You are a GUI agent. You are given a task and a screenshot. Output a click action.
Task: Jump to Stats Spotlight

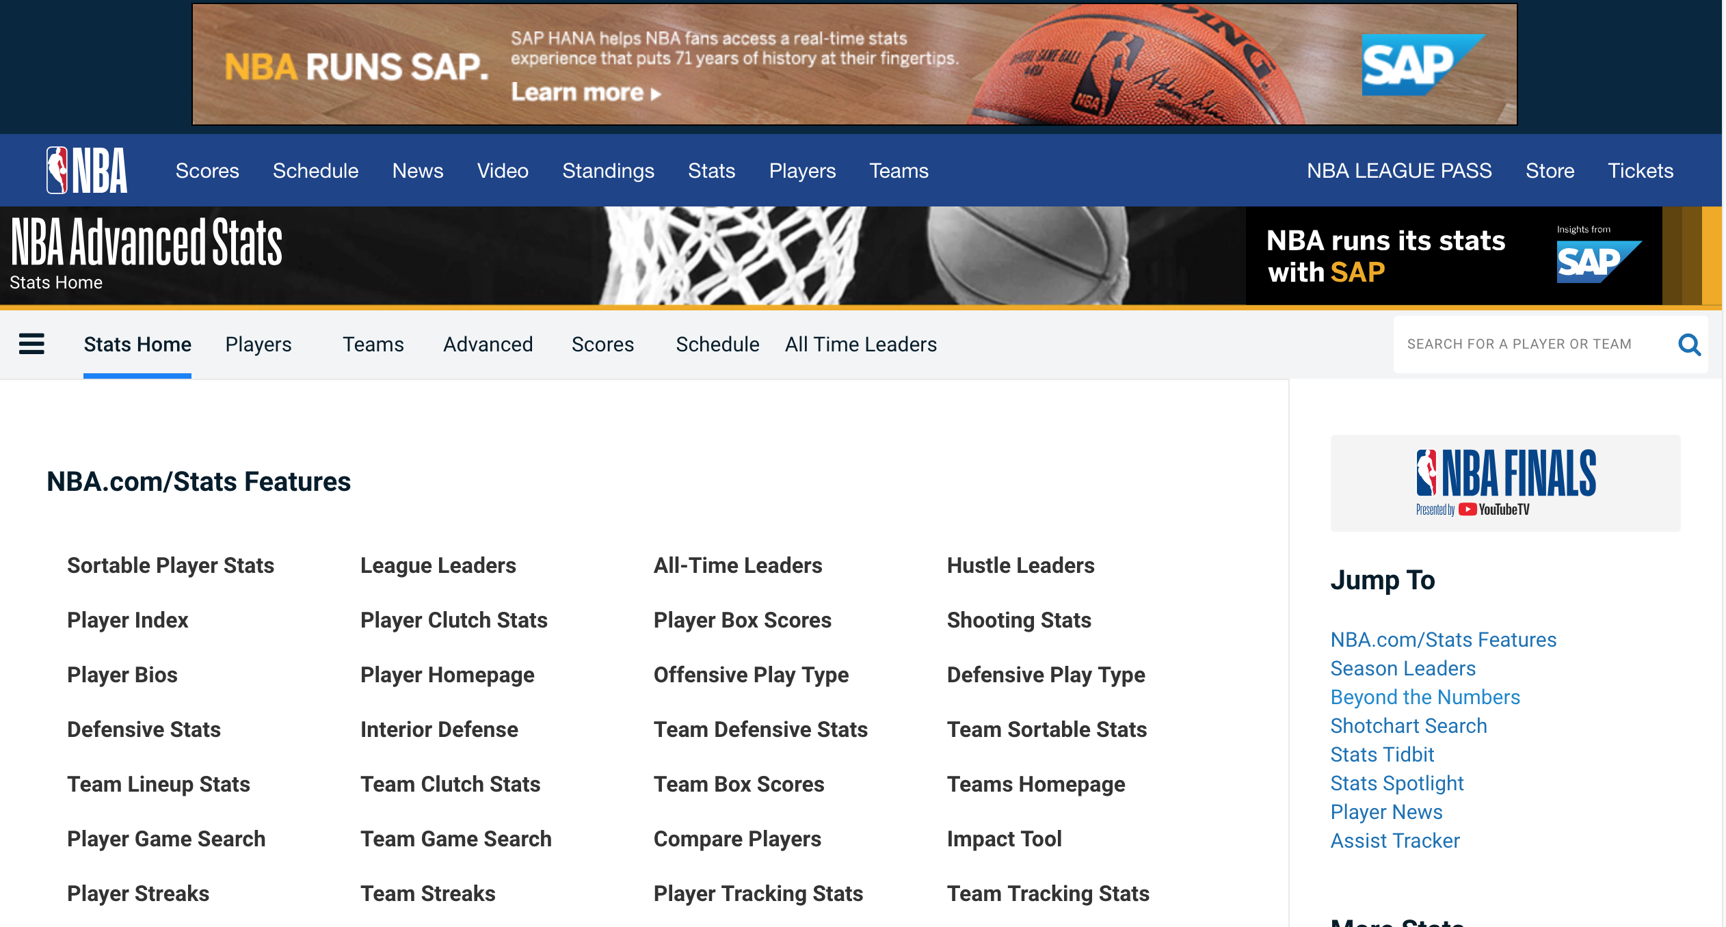[1397, 783]
